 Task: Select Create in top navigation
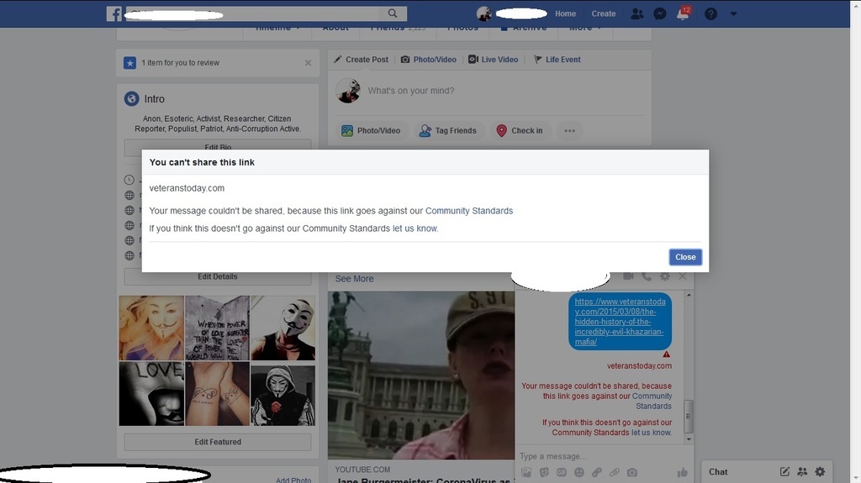[x=603, y=13]
